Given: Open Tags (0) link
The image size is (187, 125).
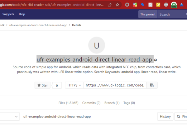Looking at the screenshot, I should (x=129, y=103).
